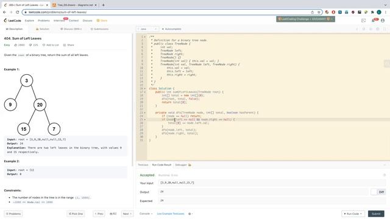Image resolution: width=390 pixels, height=219 pixels.
Task: Open the Run Code dropdown arrow
Action: pos(361,214)
